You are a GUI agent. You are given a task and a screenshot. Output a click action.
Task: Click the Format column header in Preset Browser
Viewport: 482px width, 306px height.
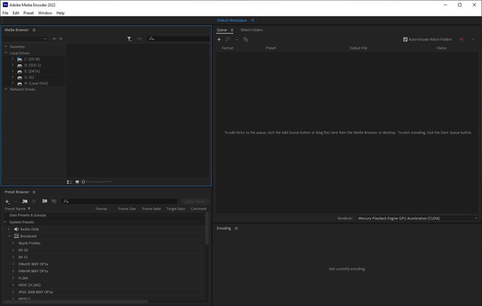click(x=101, y=208)
